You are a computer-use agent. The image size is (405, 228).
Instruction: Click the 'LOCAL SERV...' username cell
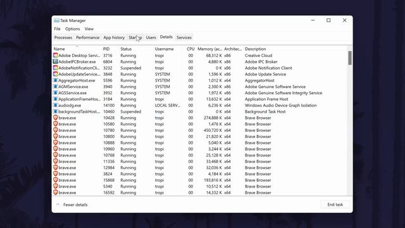(167, 105)
